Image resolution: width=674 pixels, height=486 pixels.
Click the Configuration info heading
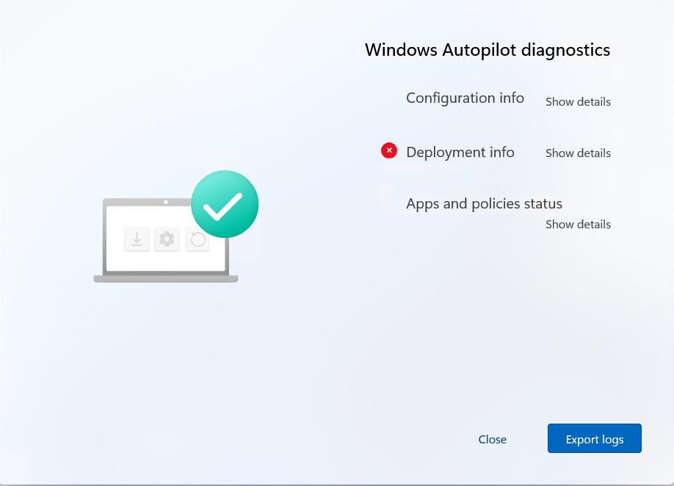[465, 98]
